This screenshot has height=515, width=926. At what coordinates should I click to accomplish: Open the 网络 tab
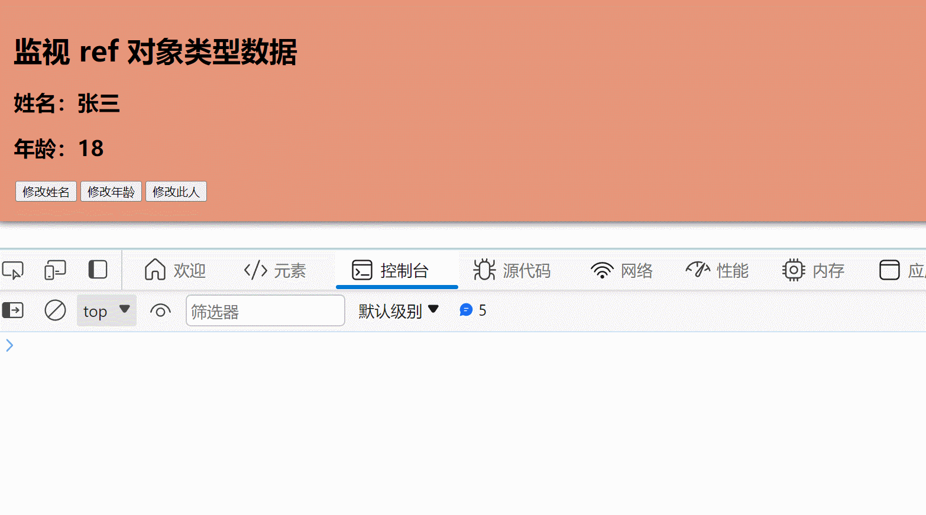pos(621,270)
